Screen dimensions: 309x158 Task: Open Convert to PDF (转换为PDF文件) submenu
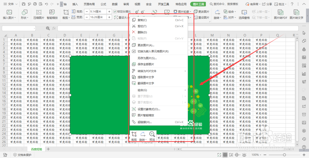pyautogui.click(x=159, y=71)
